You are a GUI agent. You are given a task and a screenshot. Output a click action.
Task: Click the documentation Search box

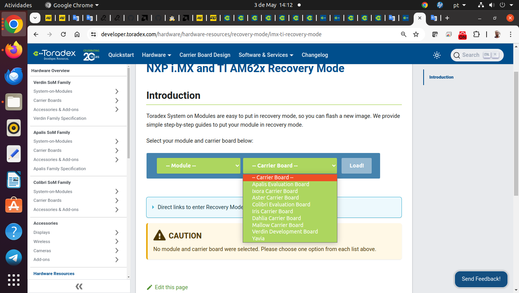click(477, 55)
